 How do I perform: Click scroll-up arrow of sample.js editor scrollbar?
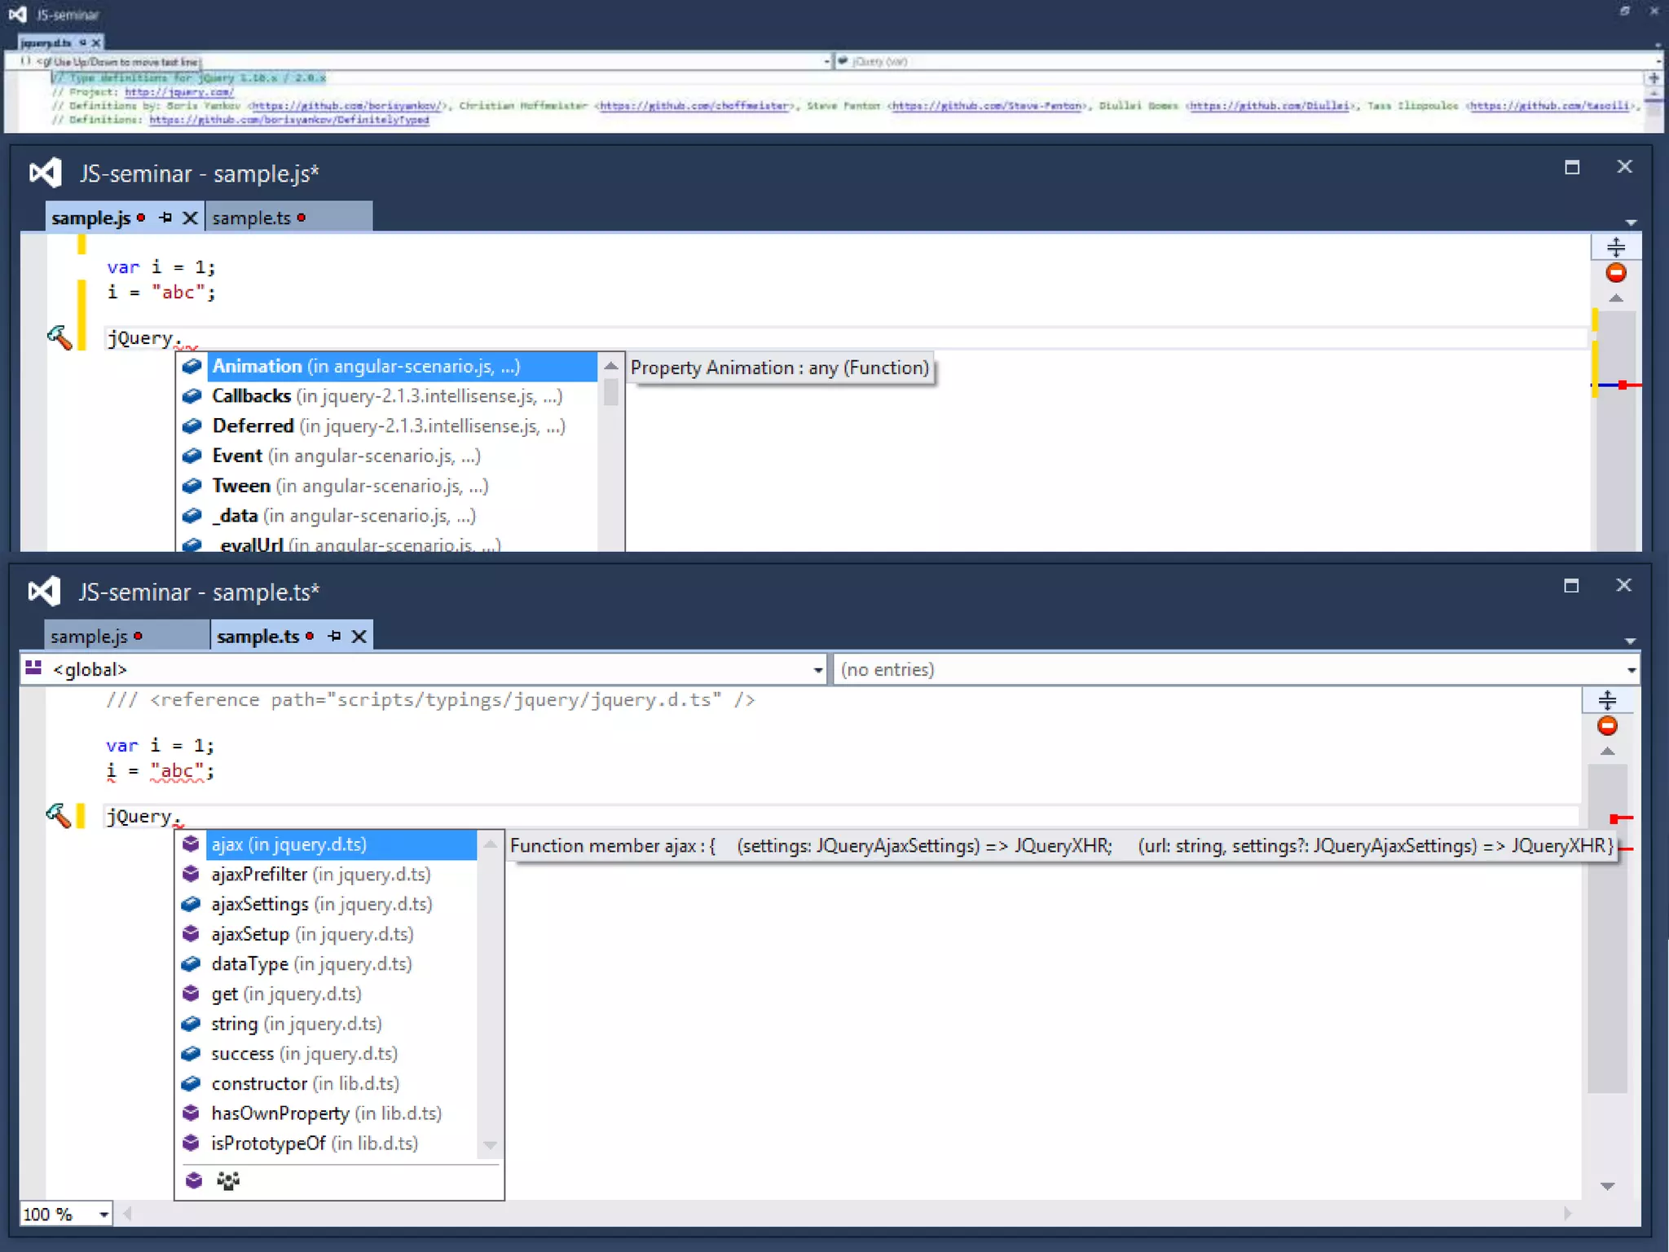(x=1616, y=298)
